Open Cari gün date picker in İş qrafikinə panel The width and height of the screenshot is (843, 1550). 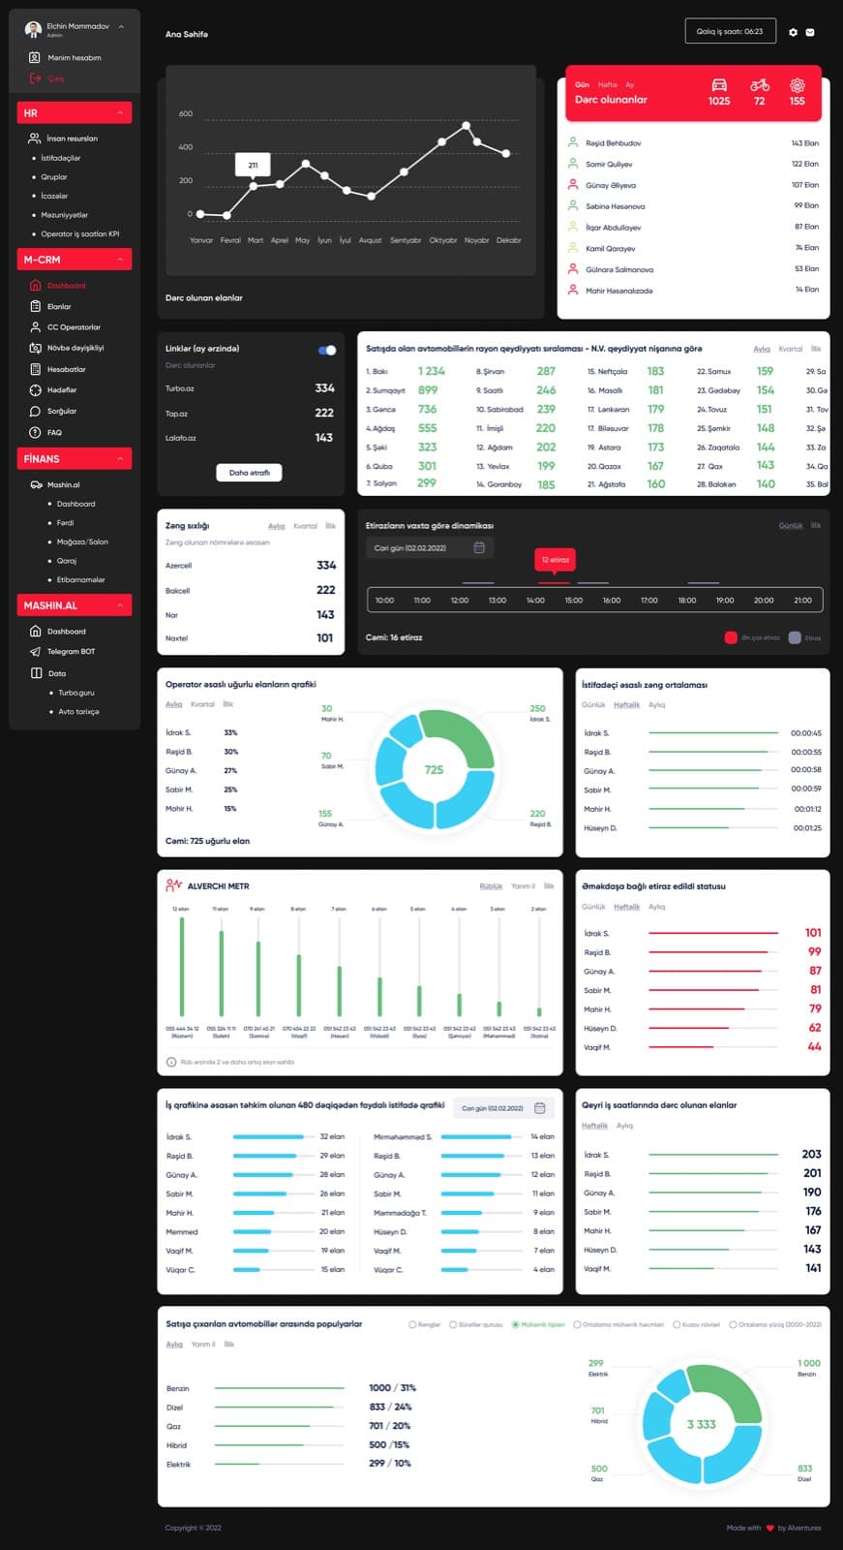point(503,1107)
